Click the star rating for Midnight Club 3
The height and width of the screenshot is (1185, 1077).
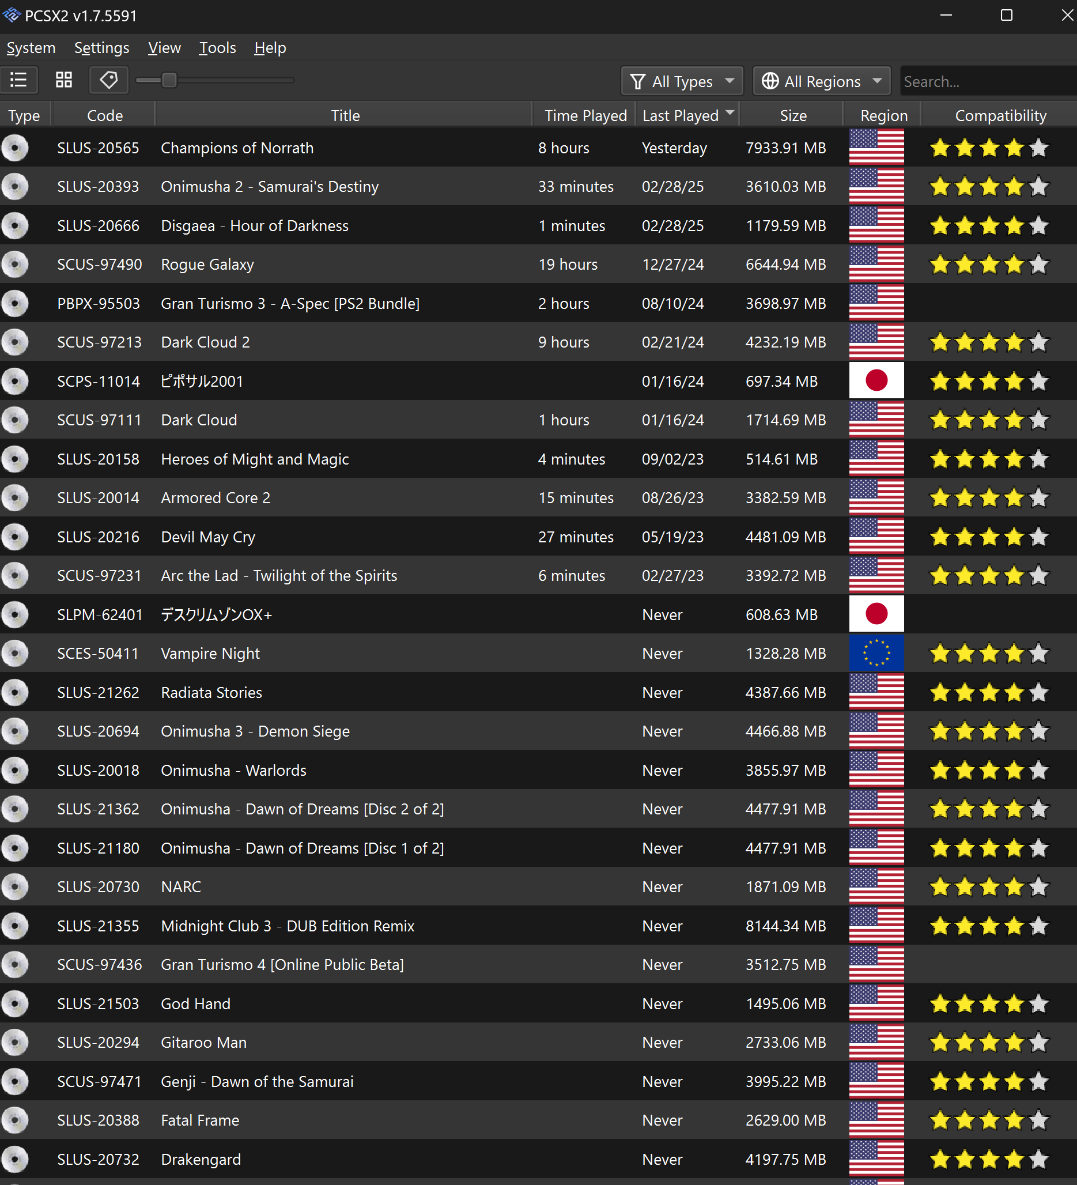point(989,926)
